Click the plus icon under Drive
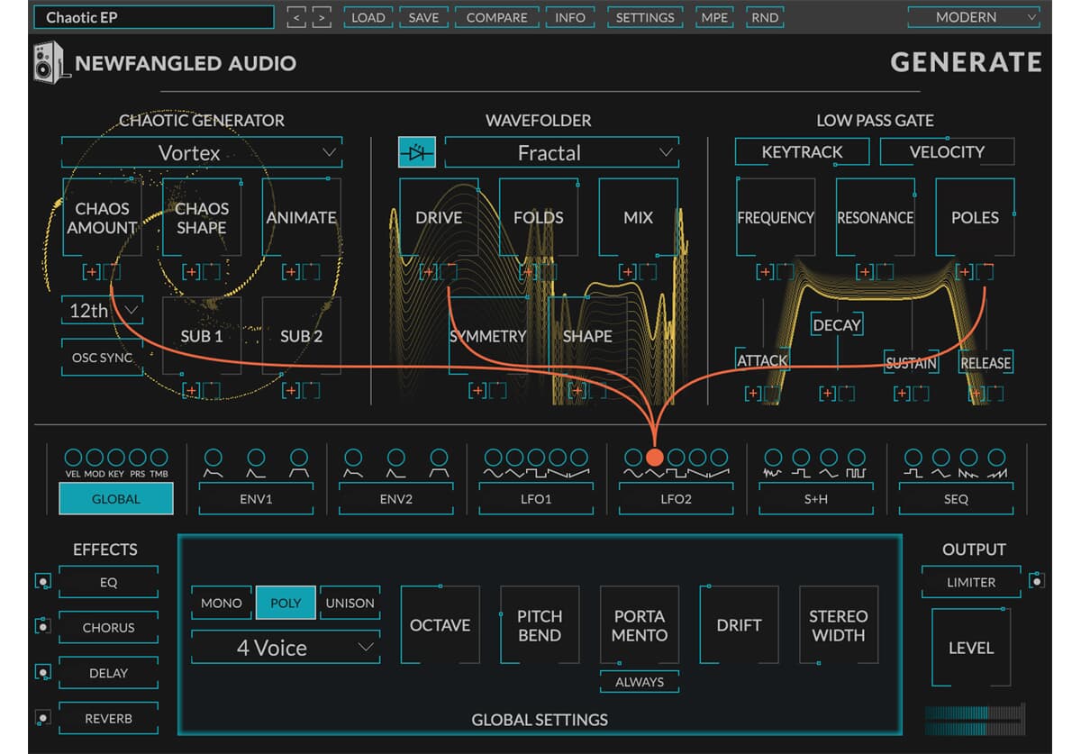 click(x=429, y=271)
